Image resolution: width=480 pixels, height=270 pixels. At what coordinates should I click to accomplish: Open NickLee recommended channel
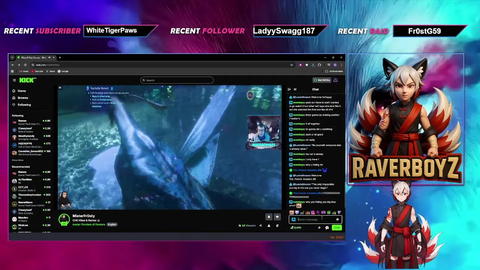click(x=31, y=226)
